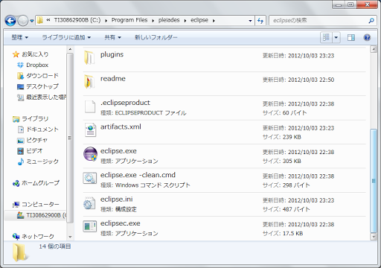
Task: Open ビデオ library in sidebar
Action: coord(30,151)
